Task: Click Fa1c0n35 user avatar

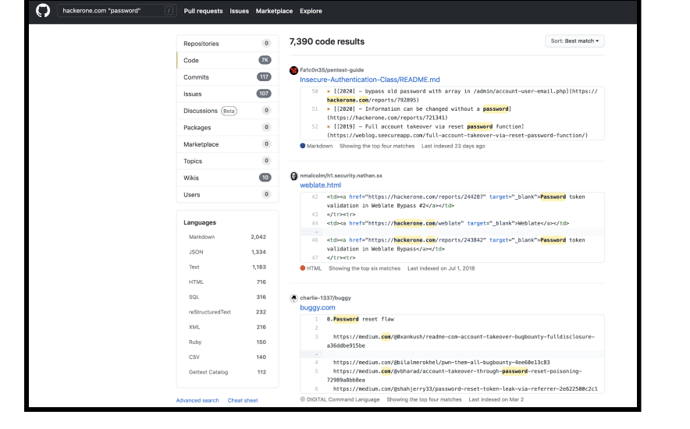Action: (x=293, y=70)
